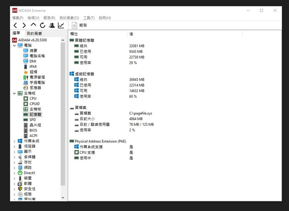Open the 說明(H) menu
Viewport: 289px width, 211px height.
click(105, 18)
